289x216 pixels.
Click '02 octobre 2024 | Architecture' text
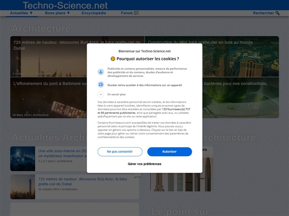(58, 189)
